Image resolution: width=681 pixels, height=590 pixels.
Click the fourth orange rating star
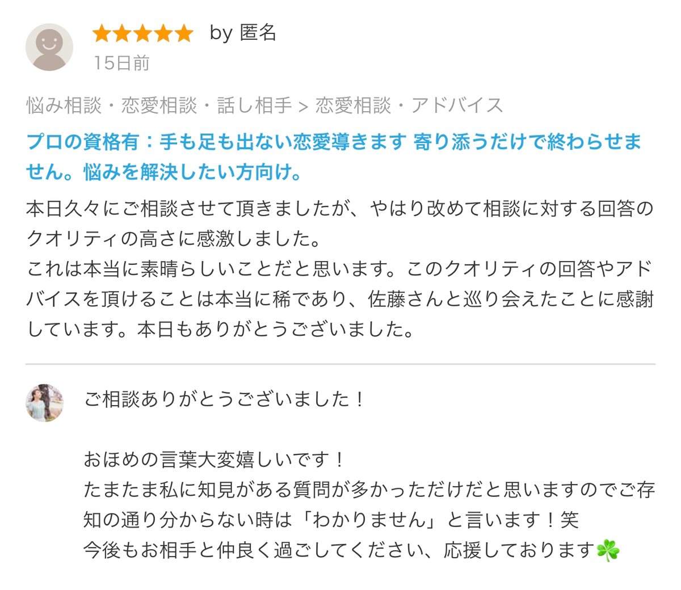point(163,34)
